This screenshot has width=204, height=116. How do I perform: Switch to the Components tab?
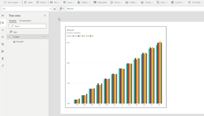pos(25,21)
